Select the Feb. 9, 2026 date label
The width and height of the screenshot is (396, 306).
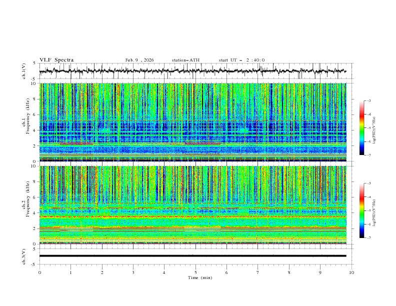139,60
